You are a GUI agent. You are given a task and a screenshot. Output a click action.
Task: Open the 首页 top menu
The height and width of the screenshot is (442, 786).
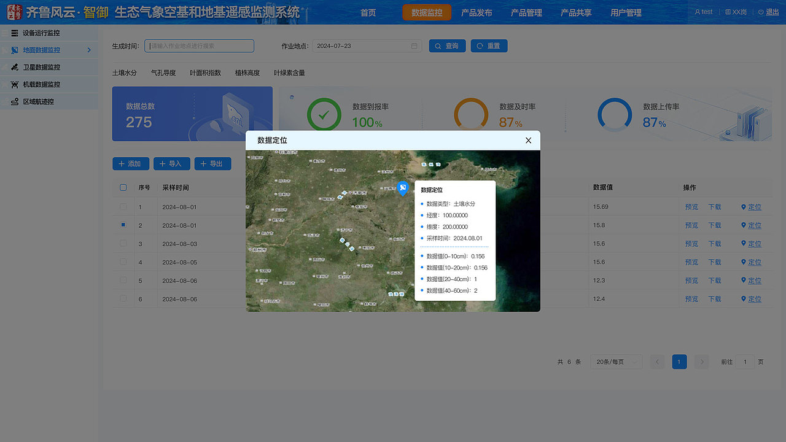coord(368,12)
